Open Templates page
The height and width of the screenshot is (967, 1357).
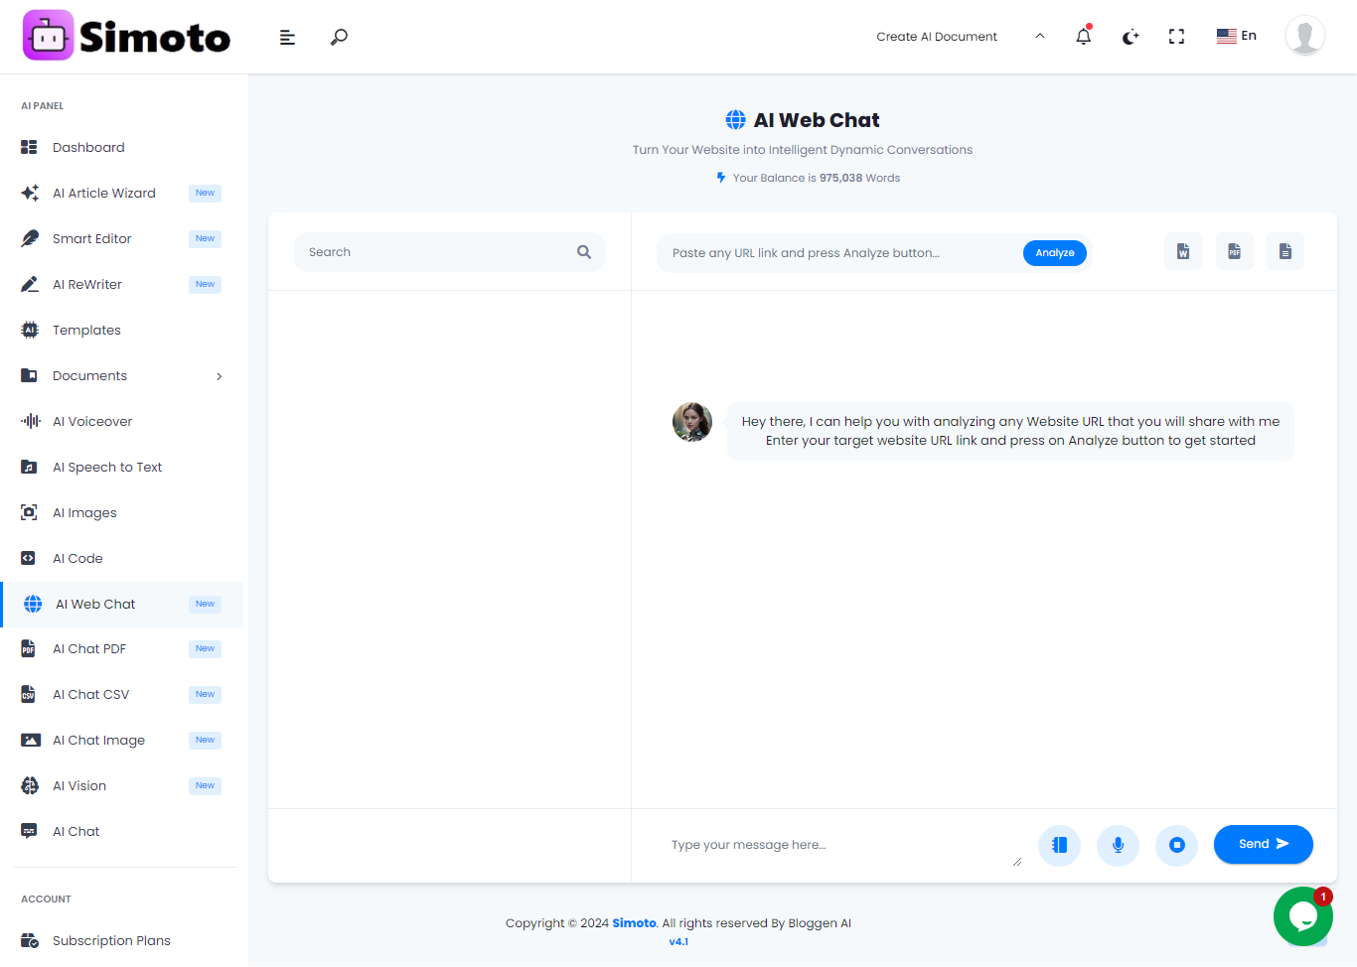86,330
